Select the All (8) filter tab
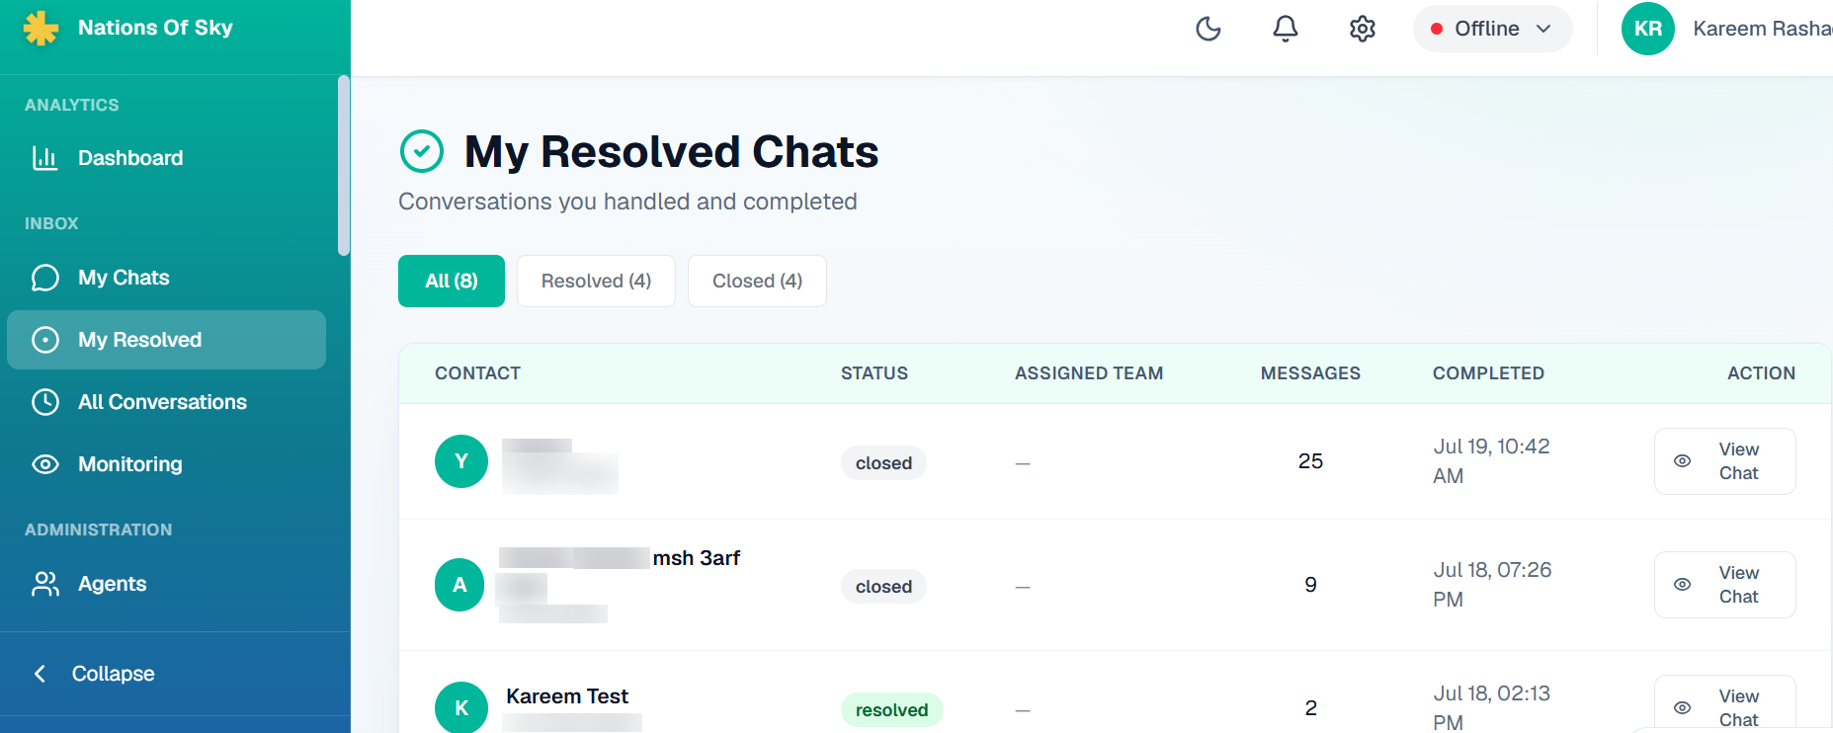 pos(452,282)
